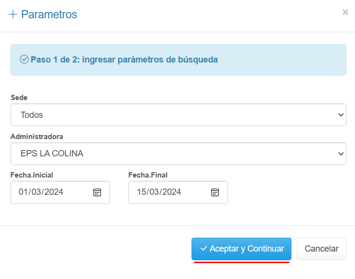Close the Parametros dialog with the X
The image size is (355, 279).
tap(345, 13)
